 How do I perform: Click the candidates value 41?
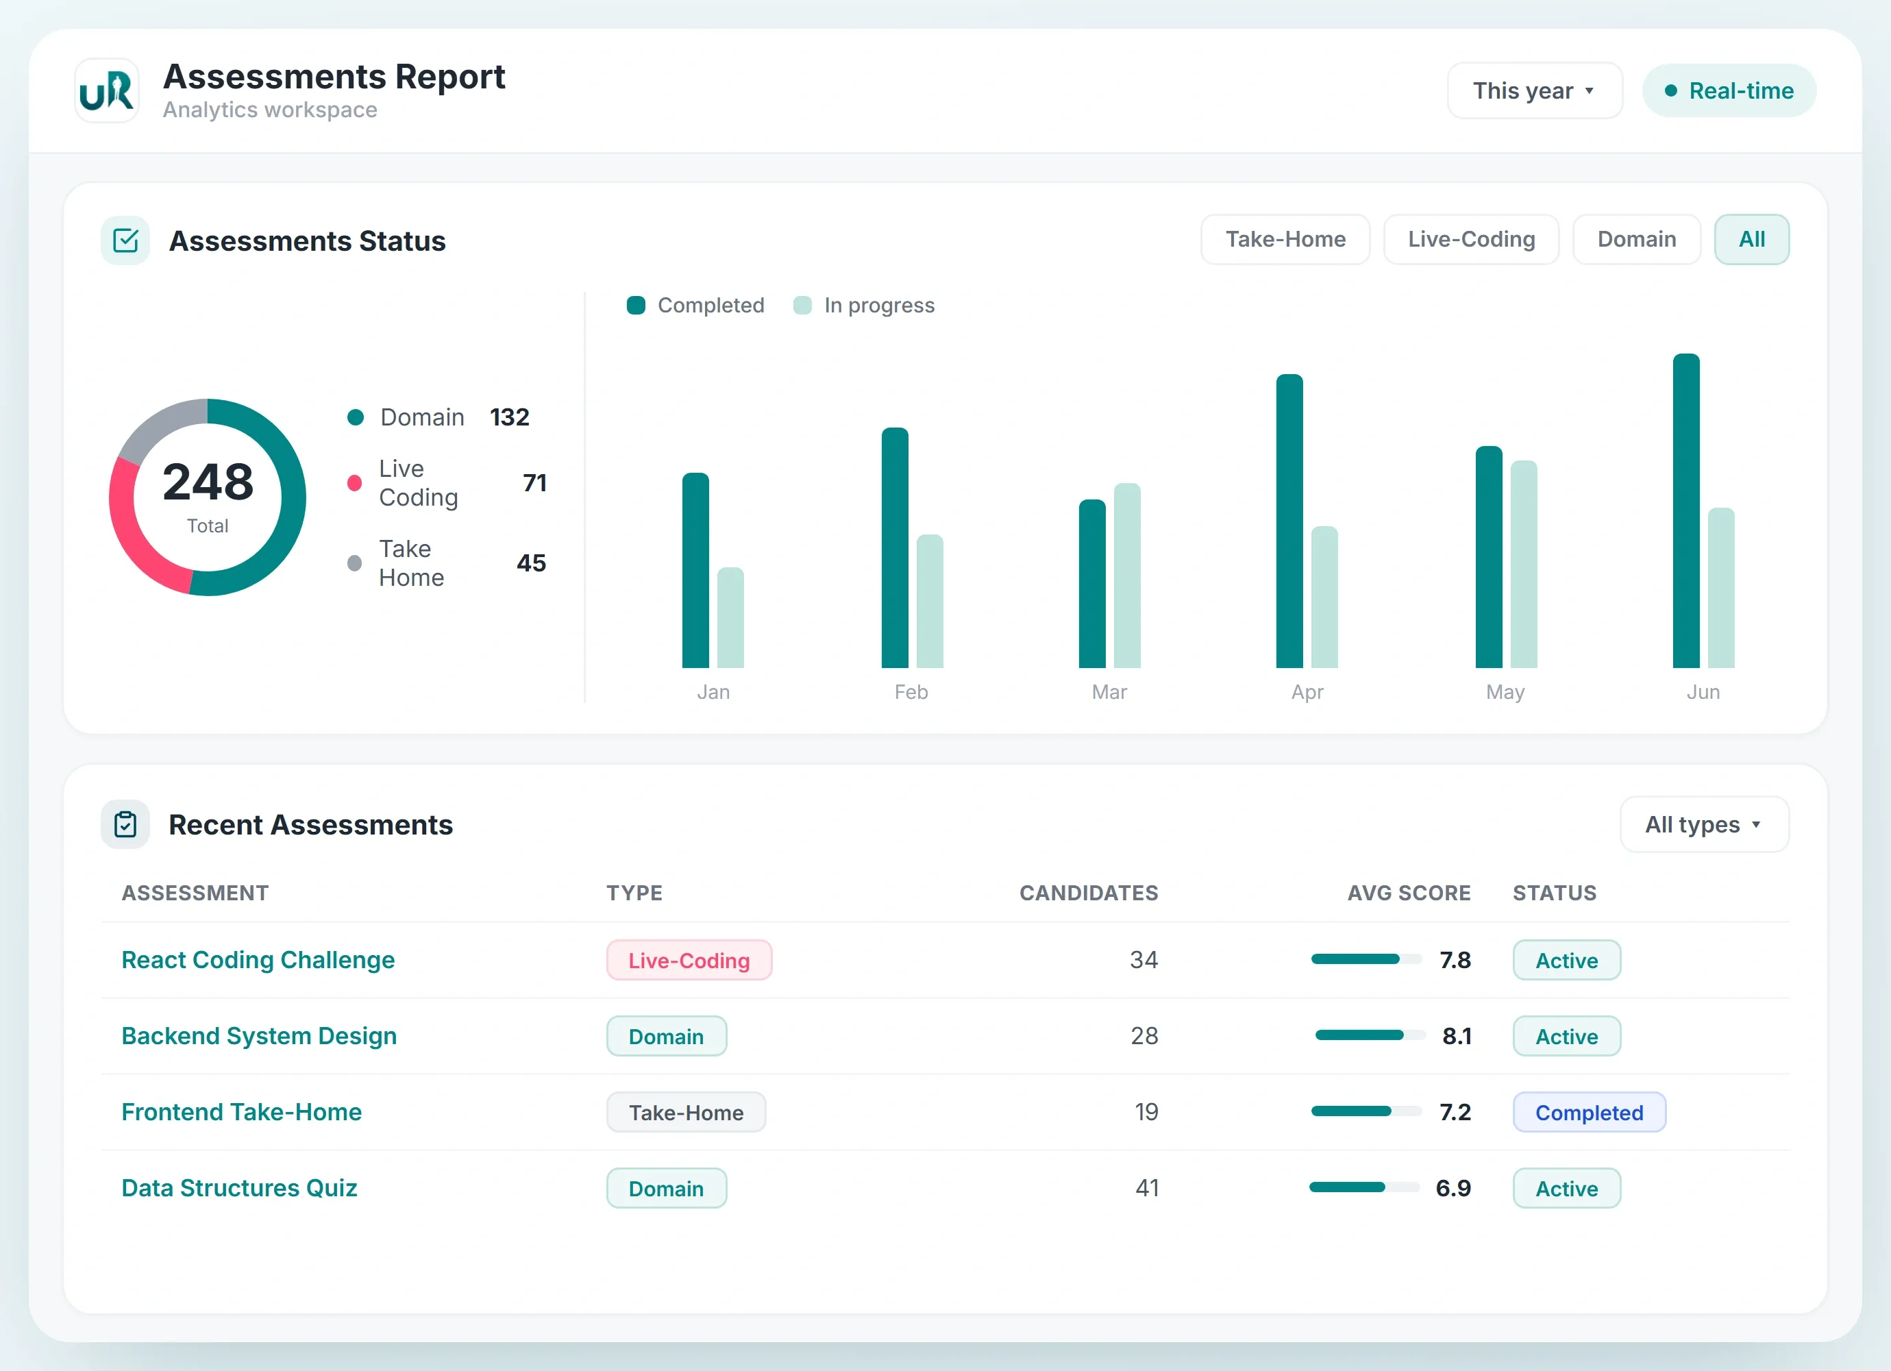[x=1147, y=1187]
